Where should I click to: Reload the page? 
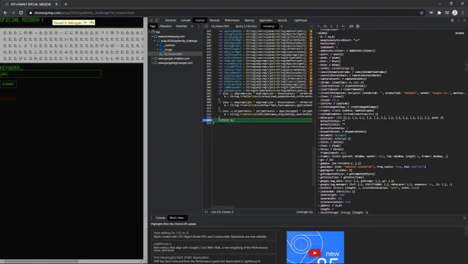point(21,13)
